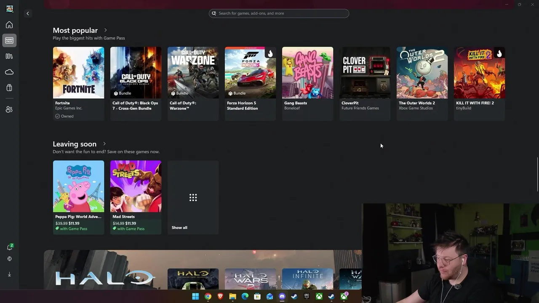Open the Friends and social icon
This screenshot has height=303, width=539.
(9, 109)
